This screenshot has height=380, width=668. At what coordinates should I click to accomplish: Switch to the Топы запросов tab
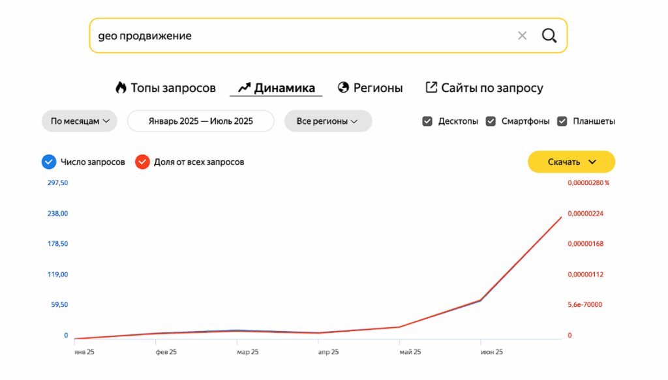pos(173,88)
